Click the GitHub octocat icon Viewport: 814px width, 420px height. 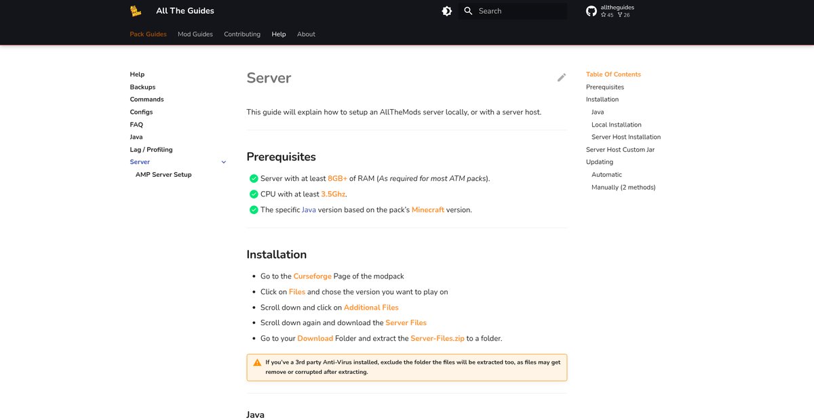(x=592, y=11)
